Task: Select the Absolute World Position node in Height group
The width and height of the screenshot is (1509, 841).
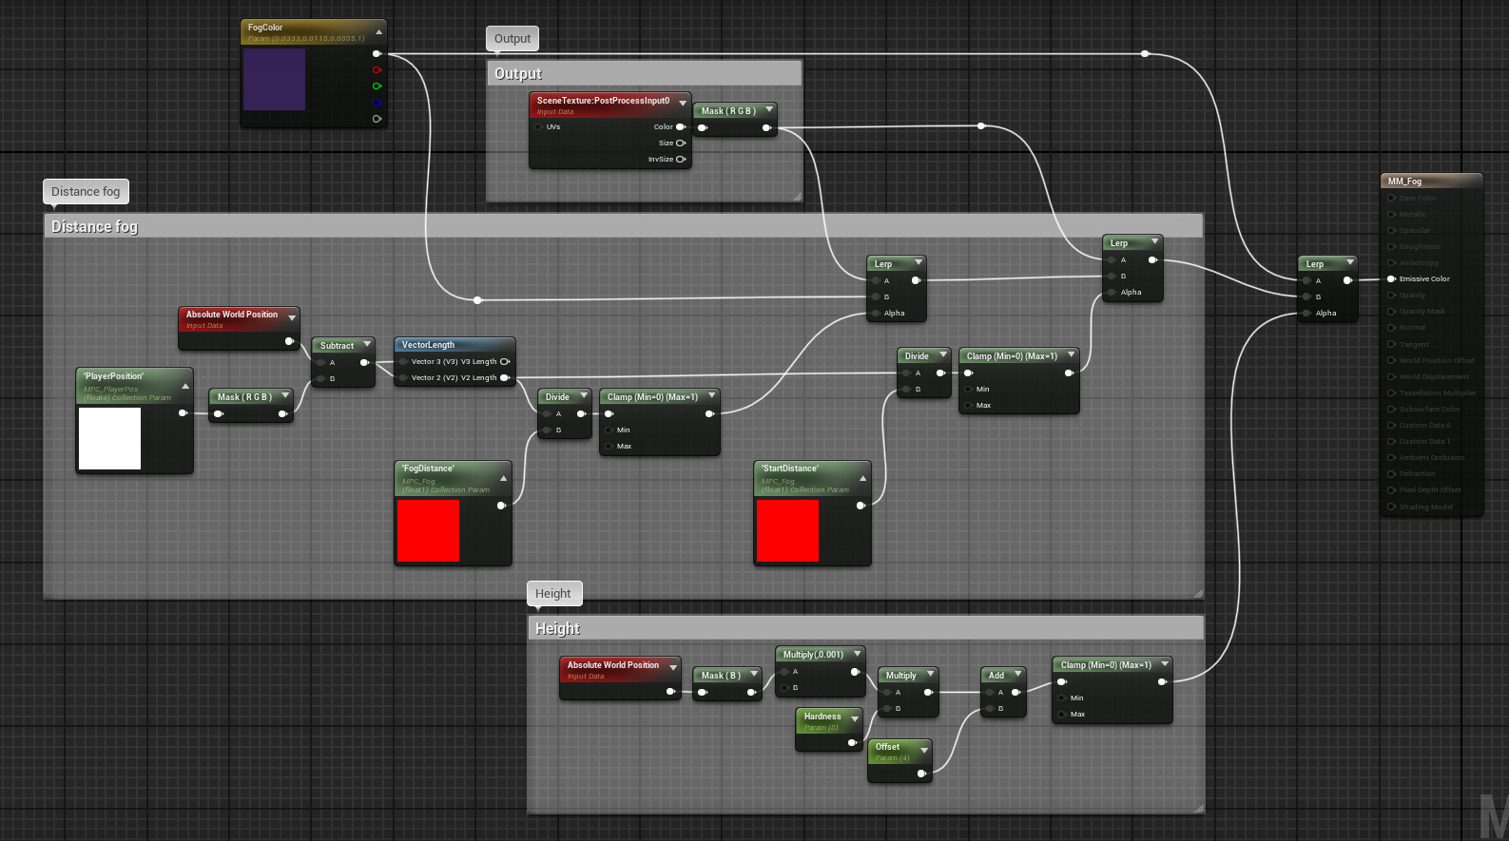Action: click(612, 665)
